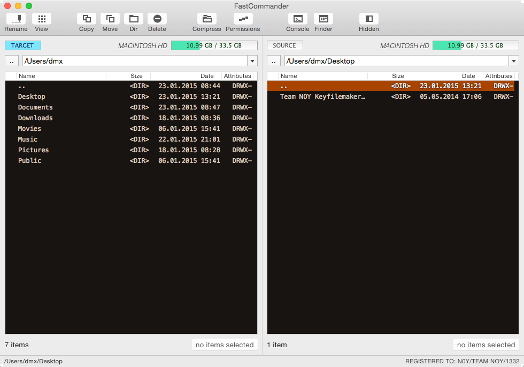Select the left panel '..' parent row
The height and width of the screenshot is (367, 524).
coord(131,86)
